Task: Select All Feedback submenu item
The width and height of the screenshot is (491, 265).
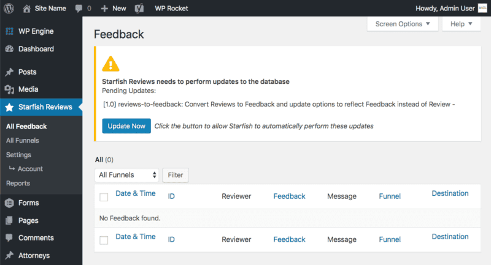Action: [x=26, y=127]
